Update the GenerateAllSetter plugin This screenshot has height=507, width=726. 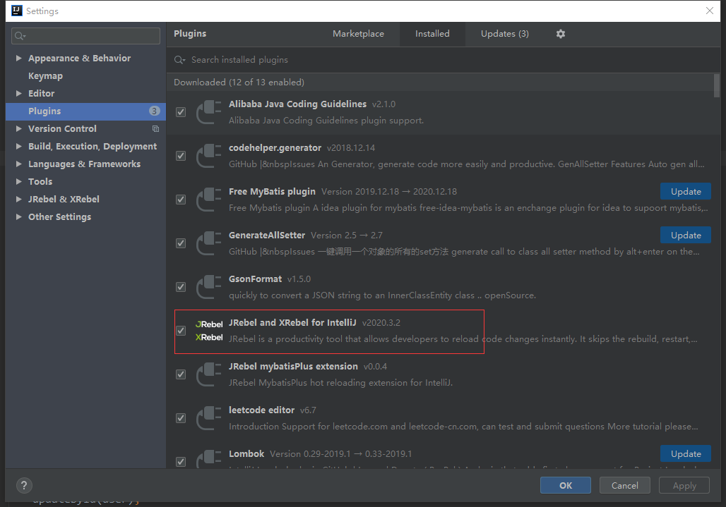[x=685, y=236]
